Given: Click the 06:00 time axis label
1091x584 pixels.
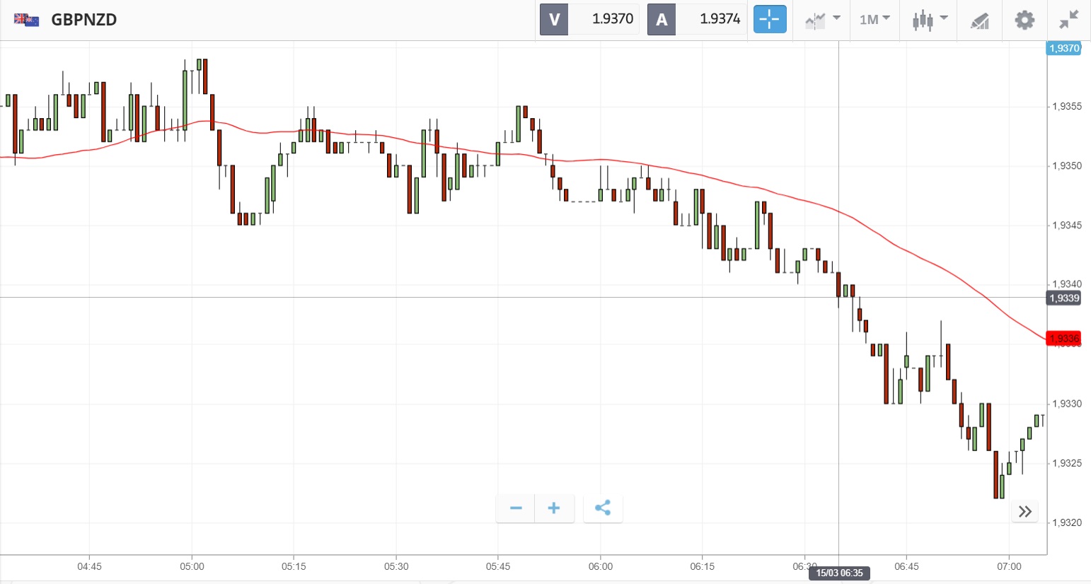Looking at the screenshot, I should coord(601,566).
